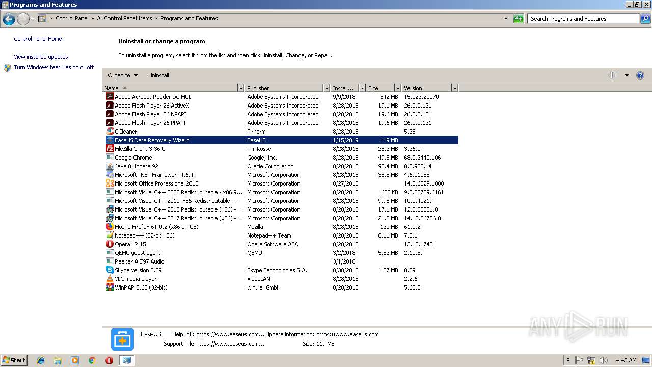Click the Mozilla Firefox icon in the program list
Screen dimensions: 652x367
click(110, 227)
